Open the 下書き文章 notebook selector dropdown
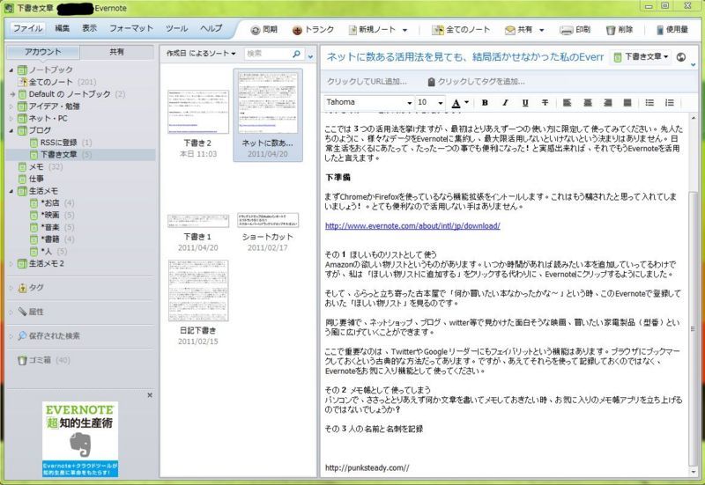 642,56
